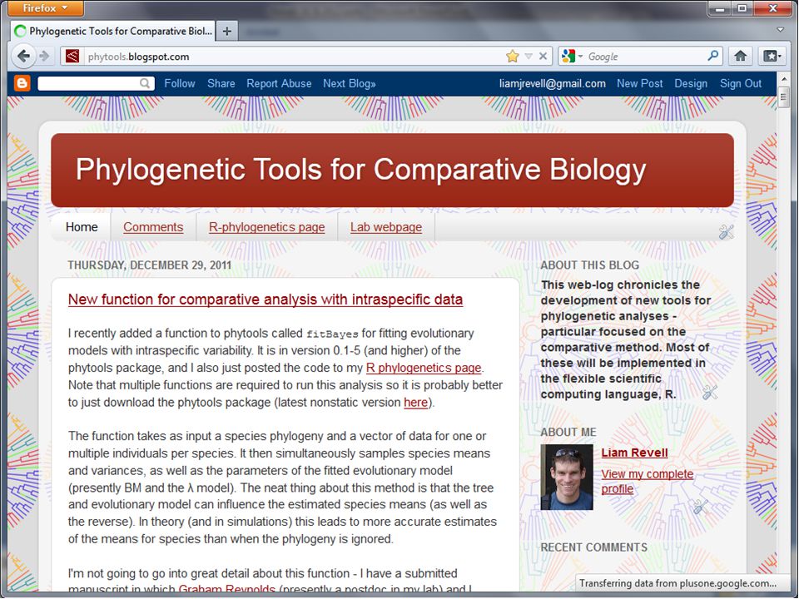Open blog Design settings
The image size is (799, 599).
pos(691,83)
